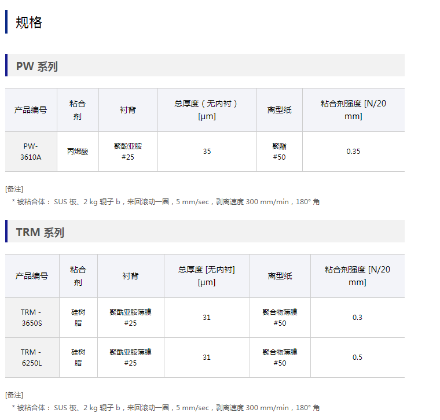
Task: Click the 聚酯 #50 release paper cell
Action: [x=280, y=152]
